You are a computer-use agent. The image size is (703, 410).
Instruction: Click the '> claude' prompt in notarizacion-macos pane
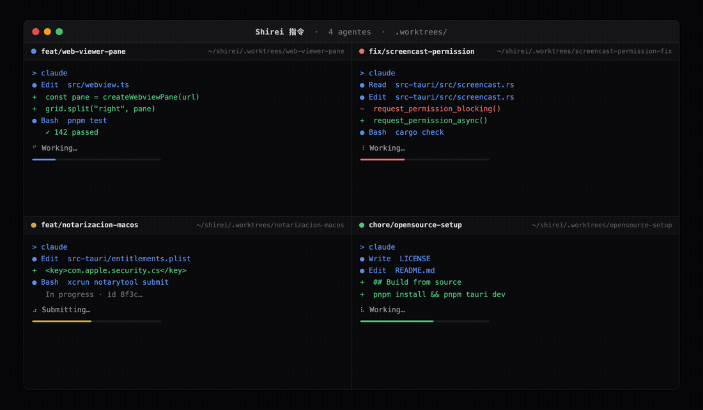[x=50, y=247]
